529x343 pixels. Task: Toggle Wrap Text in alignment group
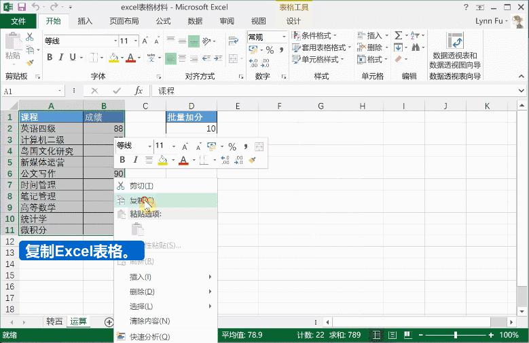point(233,41)
